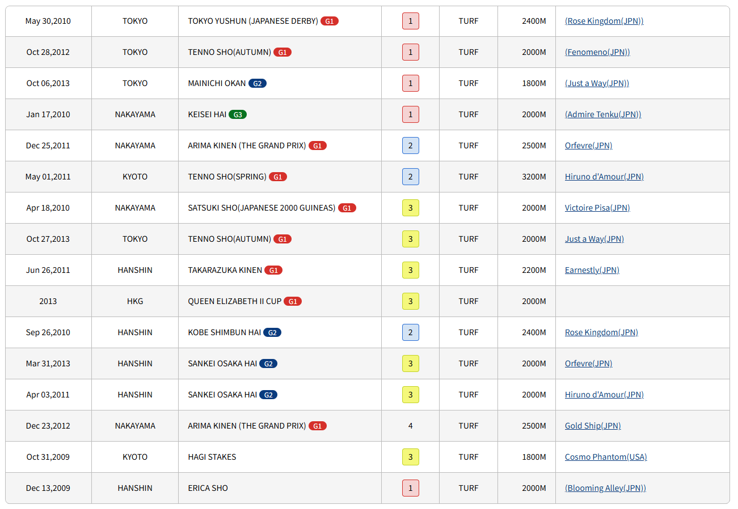The height and width of the screenshot is (509, 738).
Task: Open Hiruno d'Amour link in Apr 03,2011 row
Action: 604,395
